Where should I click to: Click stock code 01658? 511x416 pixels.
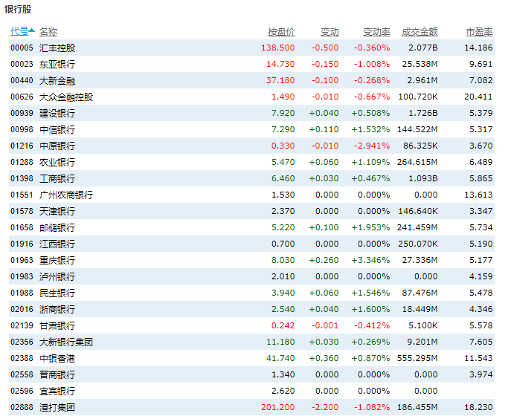pos(22,227)
